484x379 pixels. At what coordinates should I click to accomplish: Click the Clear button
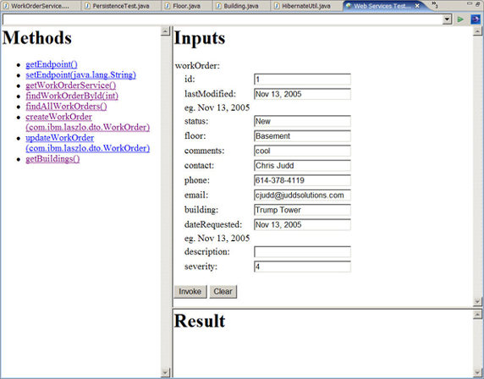223,292
